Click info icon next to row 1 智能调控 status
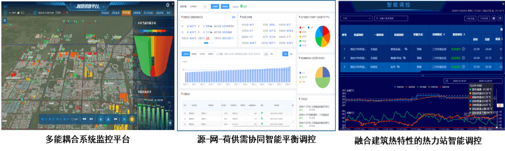Viewport: 505px width, 151px height. pos(463,49)
